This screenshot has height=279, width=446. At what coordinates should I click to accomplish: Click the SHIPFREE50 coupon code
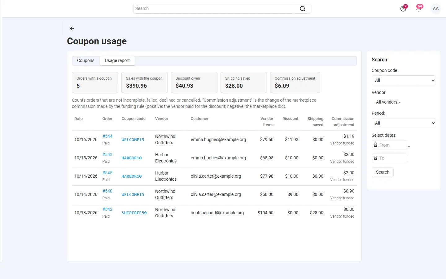[x=134, y=213]
